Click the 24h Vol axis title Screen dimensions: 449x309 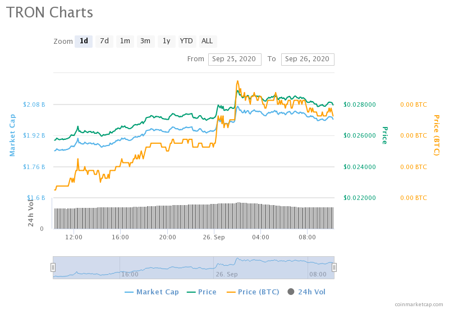31,212
